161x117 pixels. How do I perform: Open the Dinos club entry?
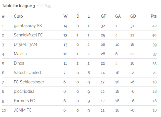pos(19,63)
